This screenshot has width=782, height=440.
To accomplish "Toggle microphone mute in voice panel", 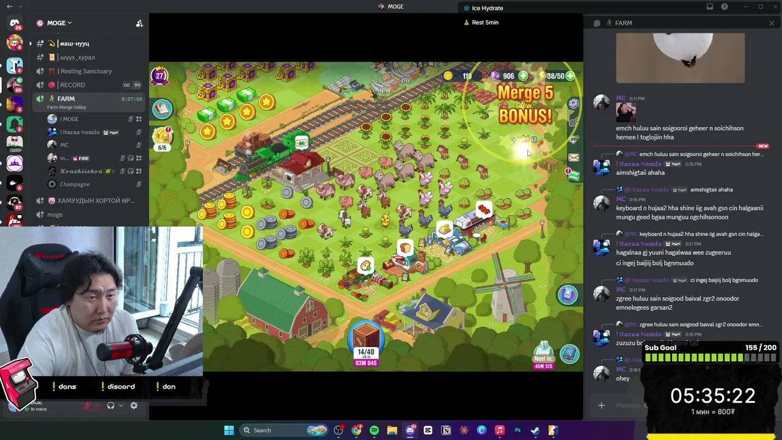I will click(x=87, y=406).
